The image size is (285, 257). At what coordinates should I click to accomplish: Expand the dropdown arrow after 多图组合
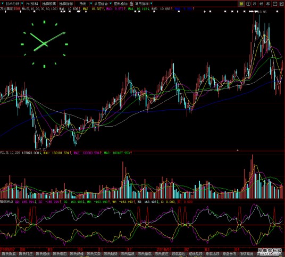point(110,4)
